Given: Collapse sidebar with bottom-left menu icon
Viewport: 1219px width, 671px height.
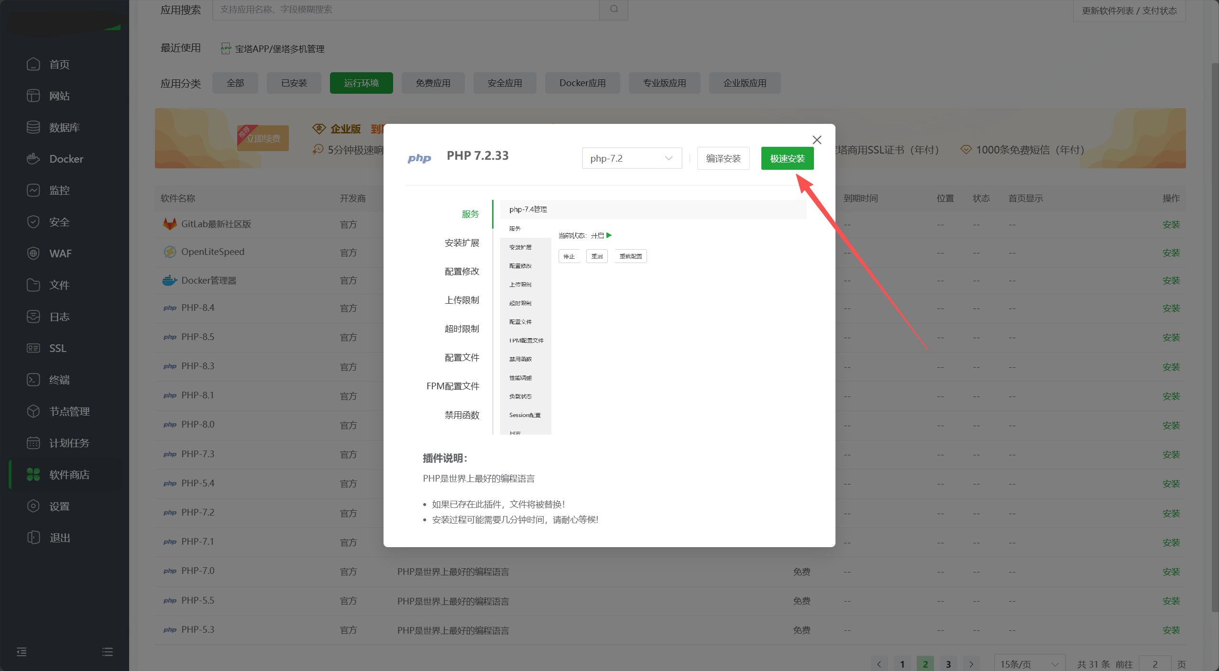Looking at the screenshot, I should pyautogui.click(x=22, y=652).
